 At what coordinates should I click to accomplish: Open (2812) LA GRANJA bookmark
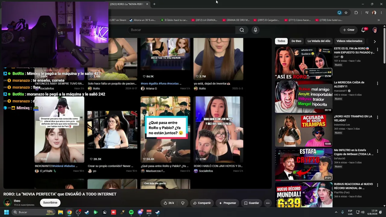click(204, 20)
